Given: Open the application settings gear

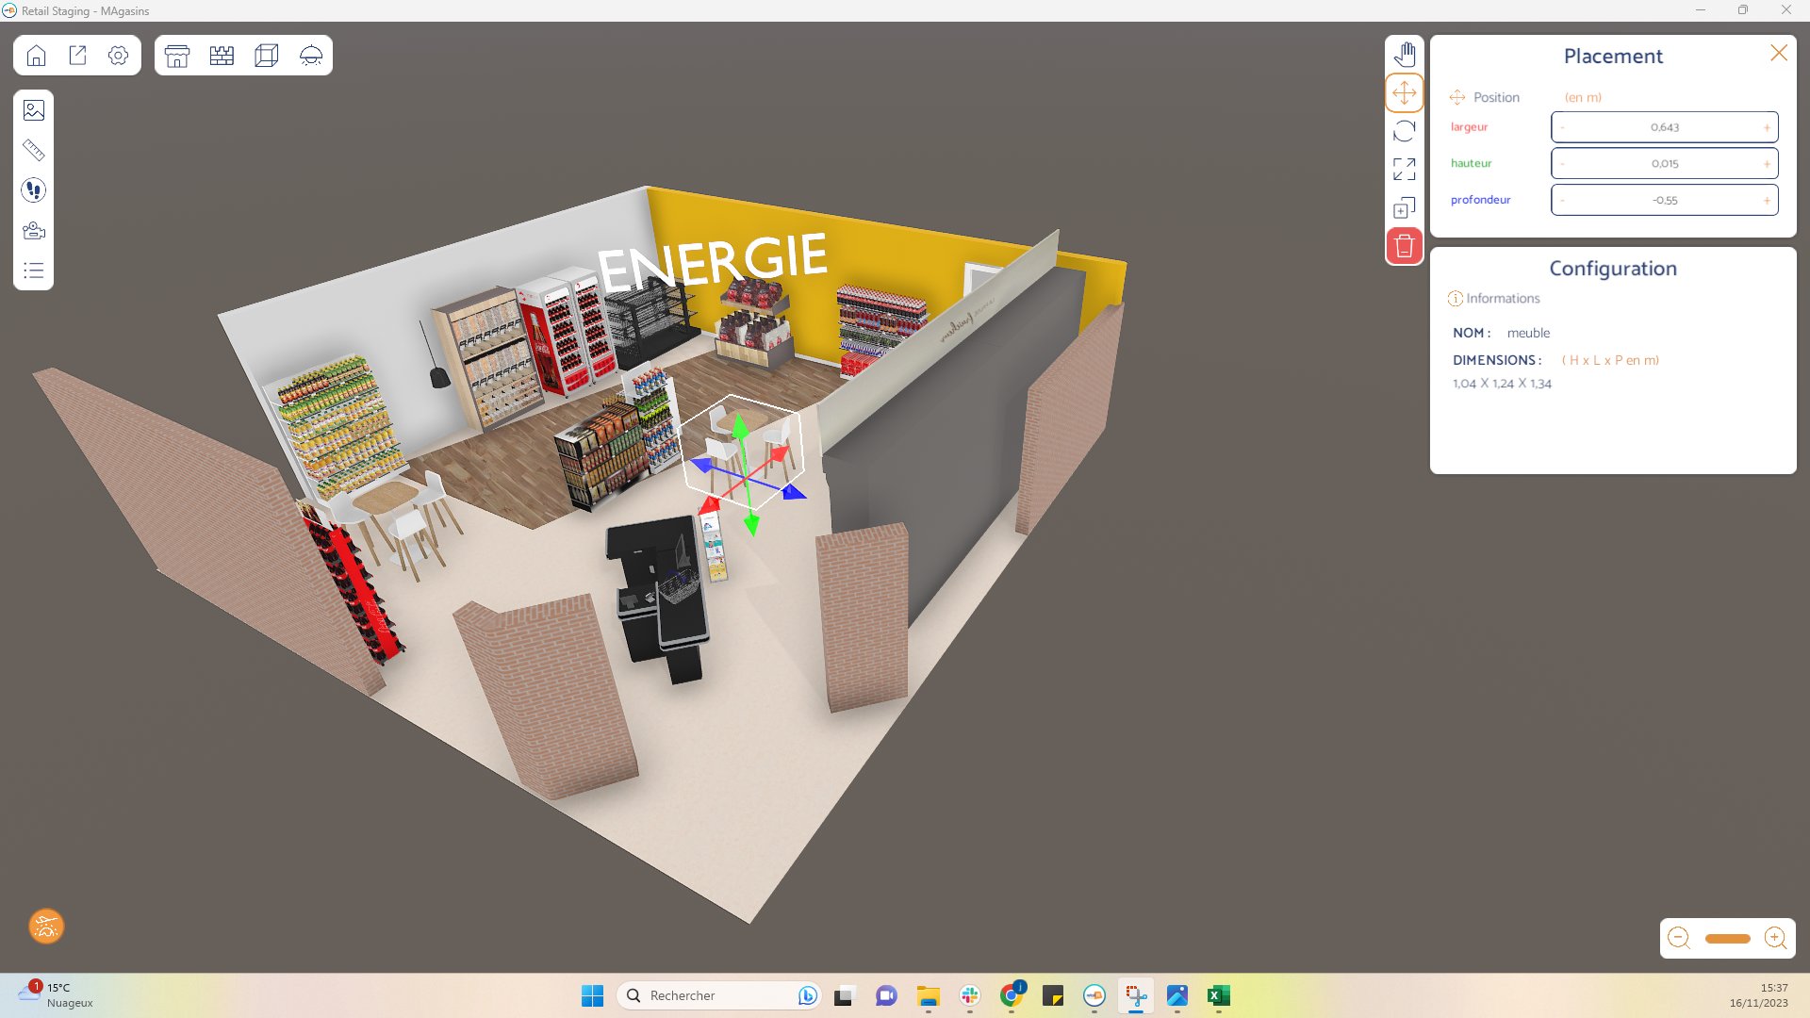Looking at the screenshot, I should coord(119,55).
